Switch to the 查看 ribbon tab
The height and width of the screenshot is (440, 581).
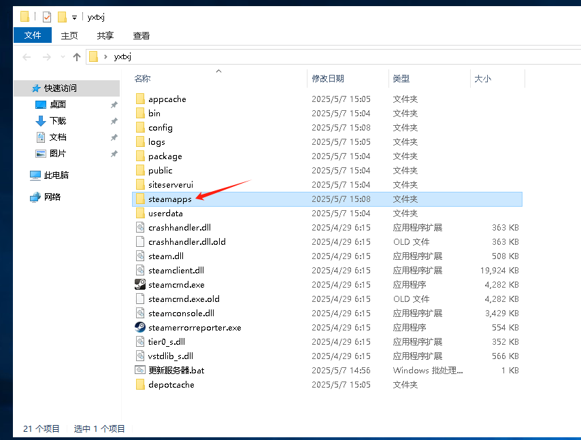pos(142,35)
